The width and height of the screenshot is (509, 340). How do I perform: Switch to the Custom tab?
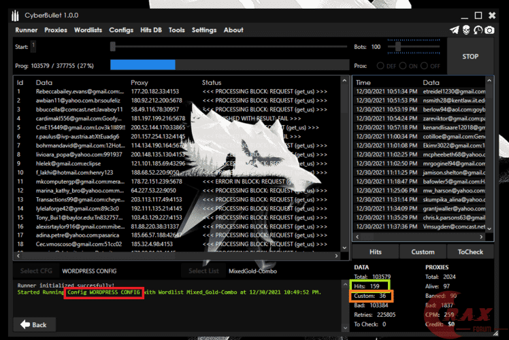point(423,252)
